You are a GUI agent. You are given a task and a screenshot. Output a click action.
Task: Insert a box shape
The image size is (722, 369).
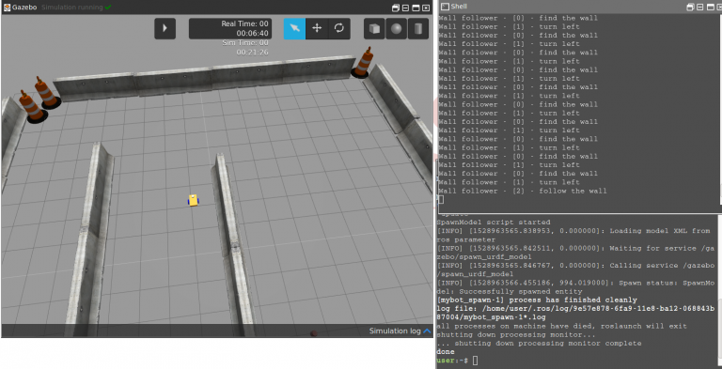tap(375, 29)
